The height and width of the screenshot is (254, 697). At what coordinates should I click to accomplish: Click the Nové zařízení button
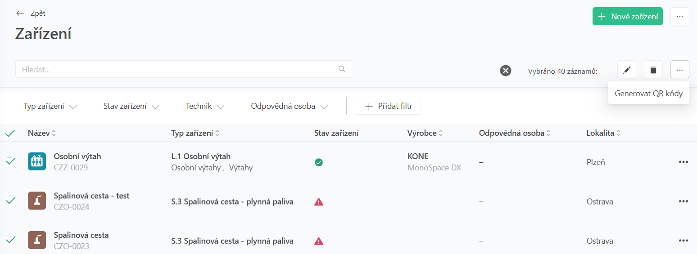[x=627, y=17]
